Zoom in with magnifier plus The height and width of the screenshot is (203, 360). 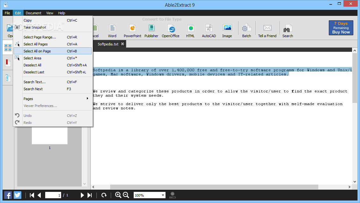[118, 195]
